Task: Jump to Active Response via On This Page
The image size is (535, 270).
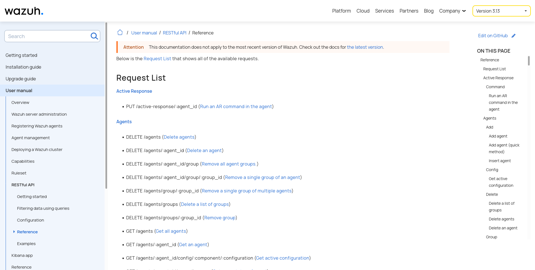Action: (498, 78)
